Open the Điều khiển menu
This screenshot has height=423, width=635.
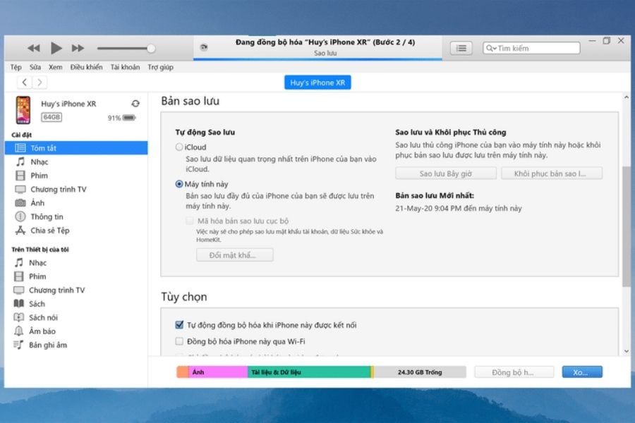(x=86, y=67)
